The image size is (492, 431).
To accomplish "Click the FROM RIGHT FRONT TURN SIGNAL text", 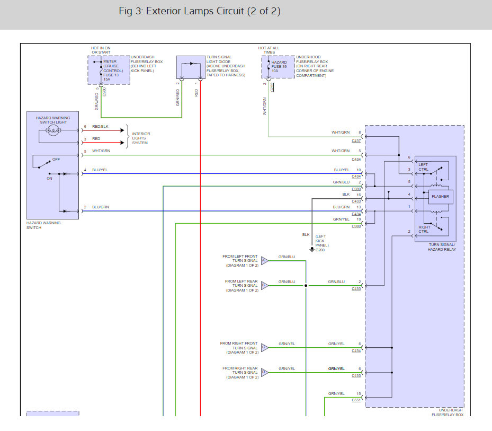I will click(239, 348).
